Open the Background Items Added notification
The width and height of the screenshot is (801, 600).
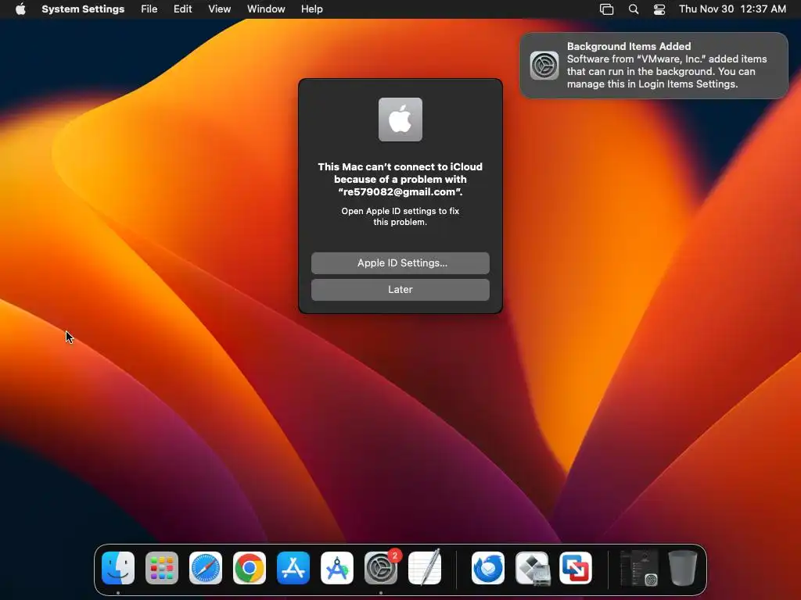(654, 66)
